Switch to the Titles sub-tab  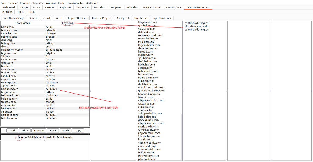20,12
